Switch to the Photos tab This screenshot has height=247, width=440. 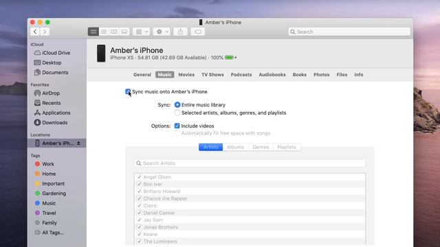321,75
